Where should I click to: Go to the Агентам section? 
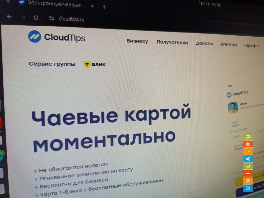click(228, 45)
